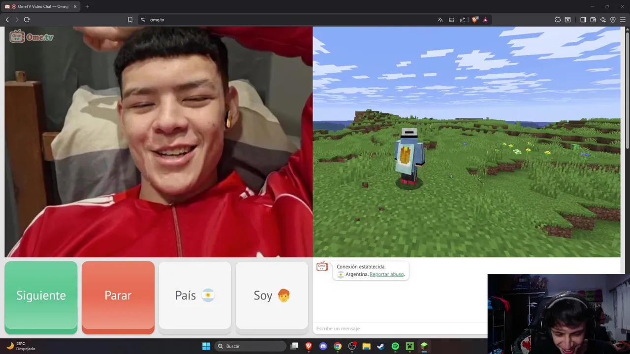Click the Reportar abuso link

386,274
